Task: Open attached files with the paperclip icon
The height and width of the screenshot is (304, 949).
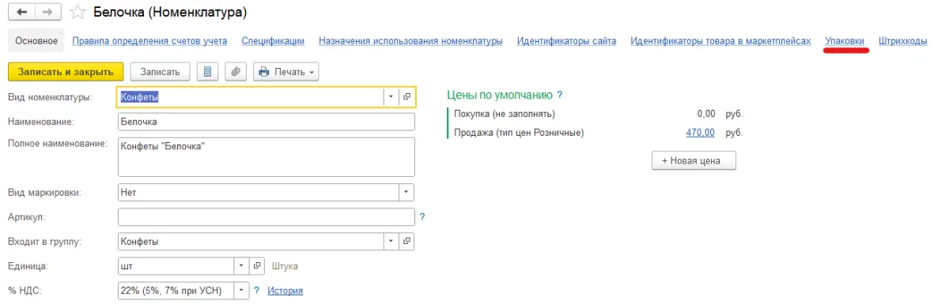Action: [x=236, y=72]
